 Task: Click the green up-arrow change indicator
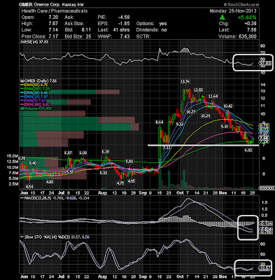223,17
